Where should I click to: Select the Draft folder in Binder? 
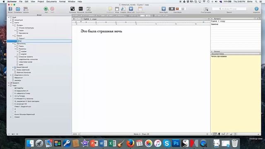14,17
